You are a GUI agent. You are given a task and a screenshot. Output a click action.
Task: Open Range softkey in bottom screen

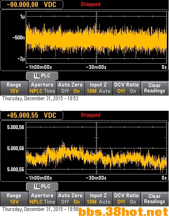click(14, 199)
